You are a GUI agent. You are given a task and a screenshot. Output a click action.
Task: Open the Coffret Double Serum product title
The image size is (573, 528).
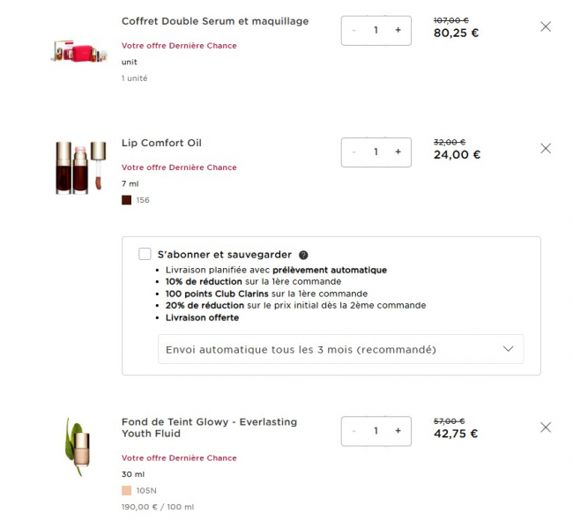[x=215, y=21]
